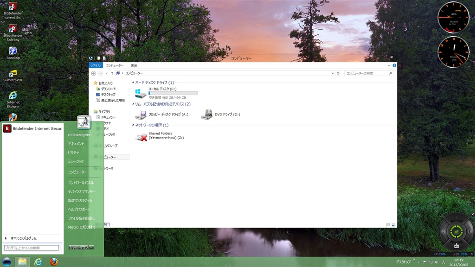This screenshot has width=475, height=267.
Task: Close the コンピューター Explorer window
Action: click(x=392, y=57)
